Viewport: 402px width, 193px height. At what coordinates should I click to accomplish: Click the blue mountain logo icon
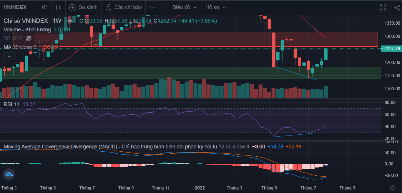(9, 174)
